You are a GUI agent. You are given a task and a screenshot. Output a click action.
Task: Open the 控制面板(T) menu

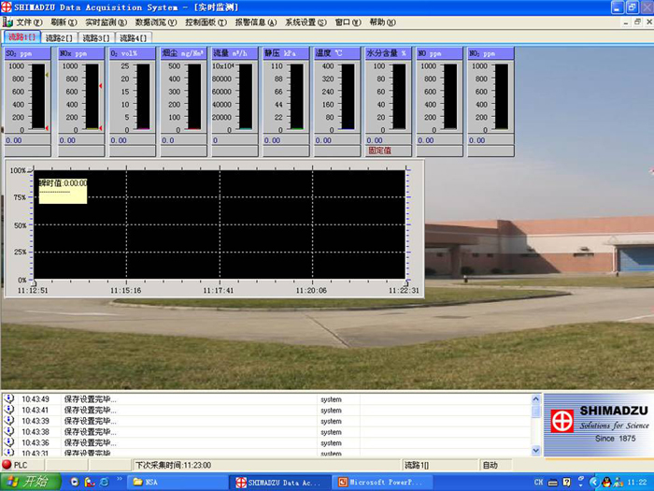[206, 22]
